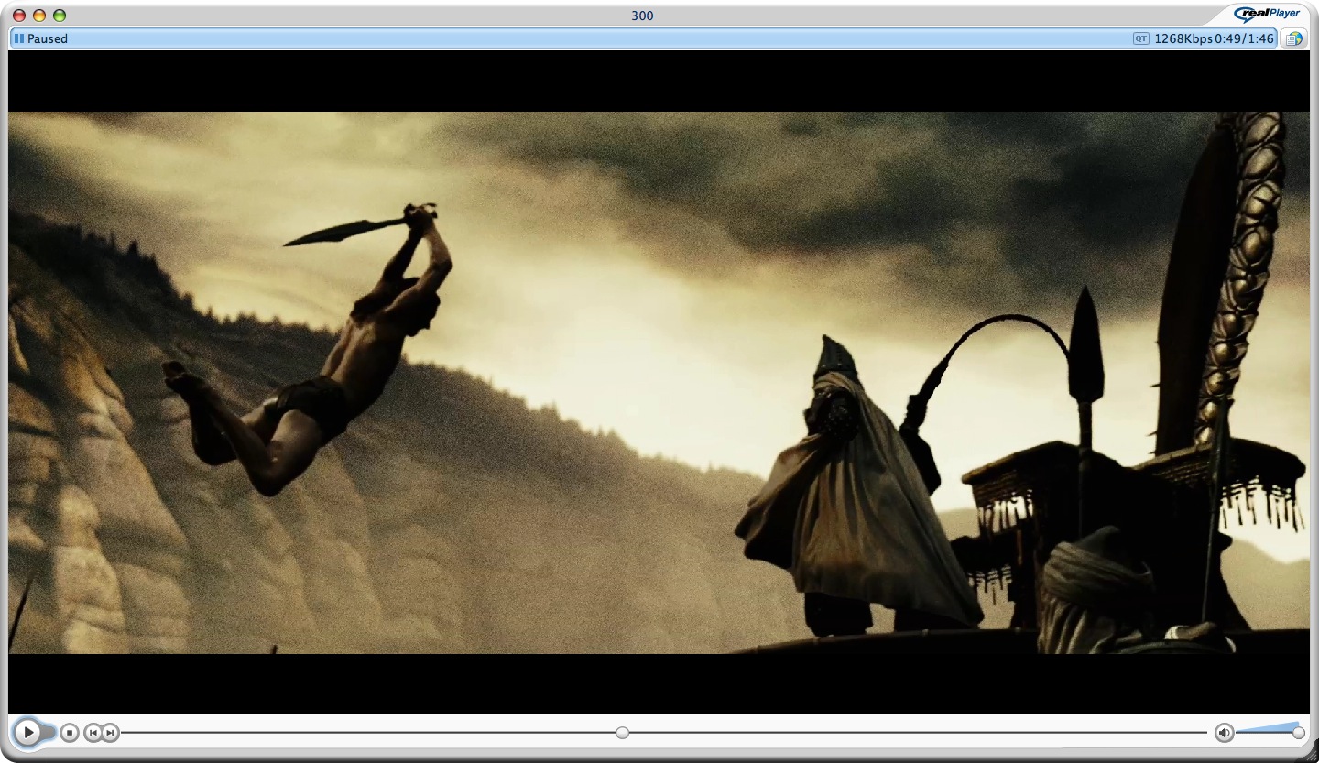
Task: Close the RealPlayer window
Action: click(x=18, y=16)
